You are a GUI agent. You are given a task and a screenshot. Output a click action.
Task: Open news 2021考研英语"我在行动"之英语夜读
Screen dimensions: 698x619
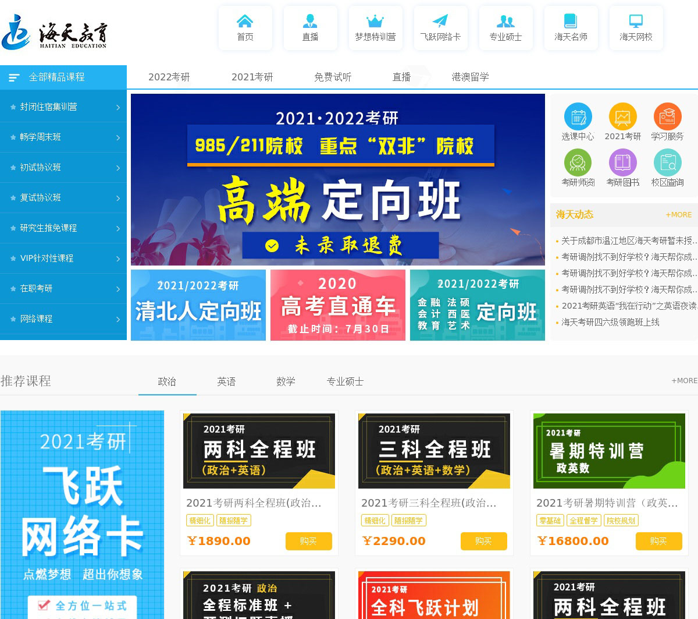[629, 306]
